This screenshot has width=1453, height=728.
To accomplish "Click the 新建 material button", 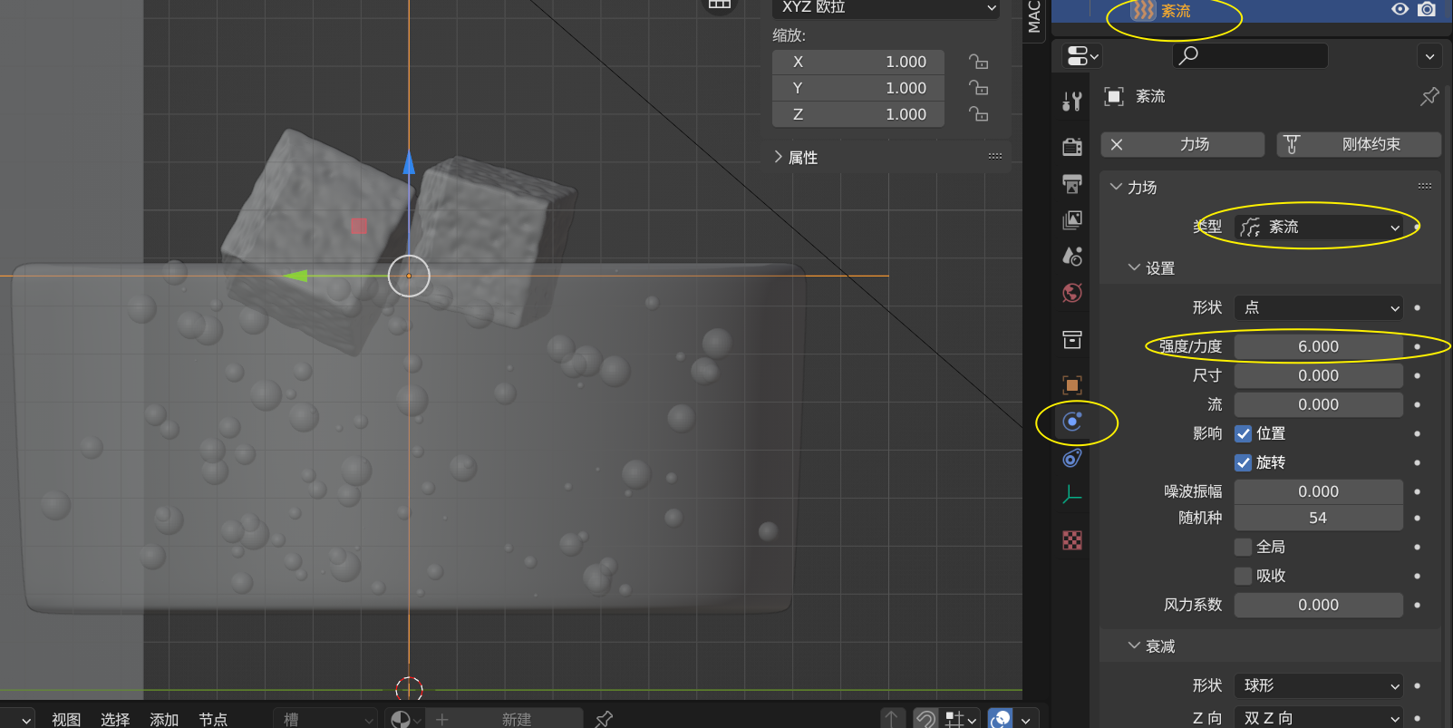I will coord(504,719).
